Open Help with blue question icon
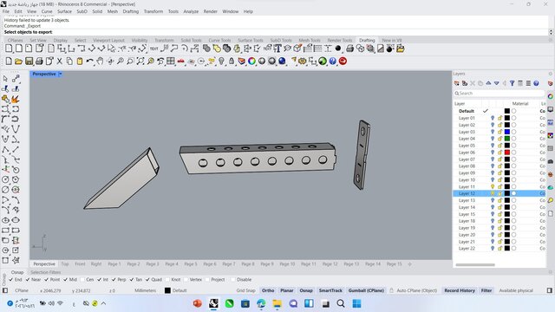555x312 pixels. tap(332, 62)
